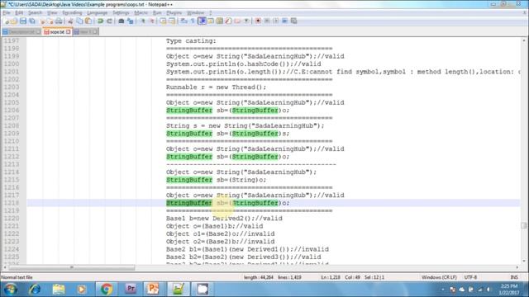Screen dimensions: 529x297
Task: Open PowerPoint from the taskbar
Action: tap(153, 290)
